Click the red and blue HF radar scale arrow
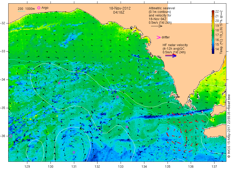232x170 pixels. pos(171,56)
